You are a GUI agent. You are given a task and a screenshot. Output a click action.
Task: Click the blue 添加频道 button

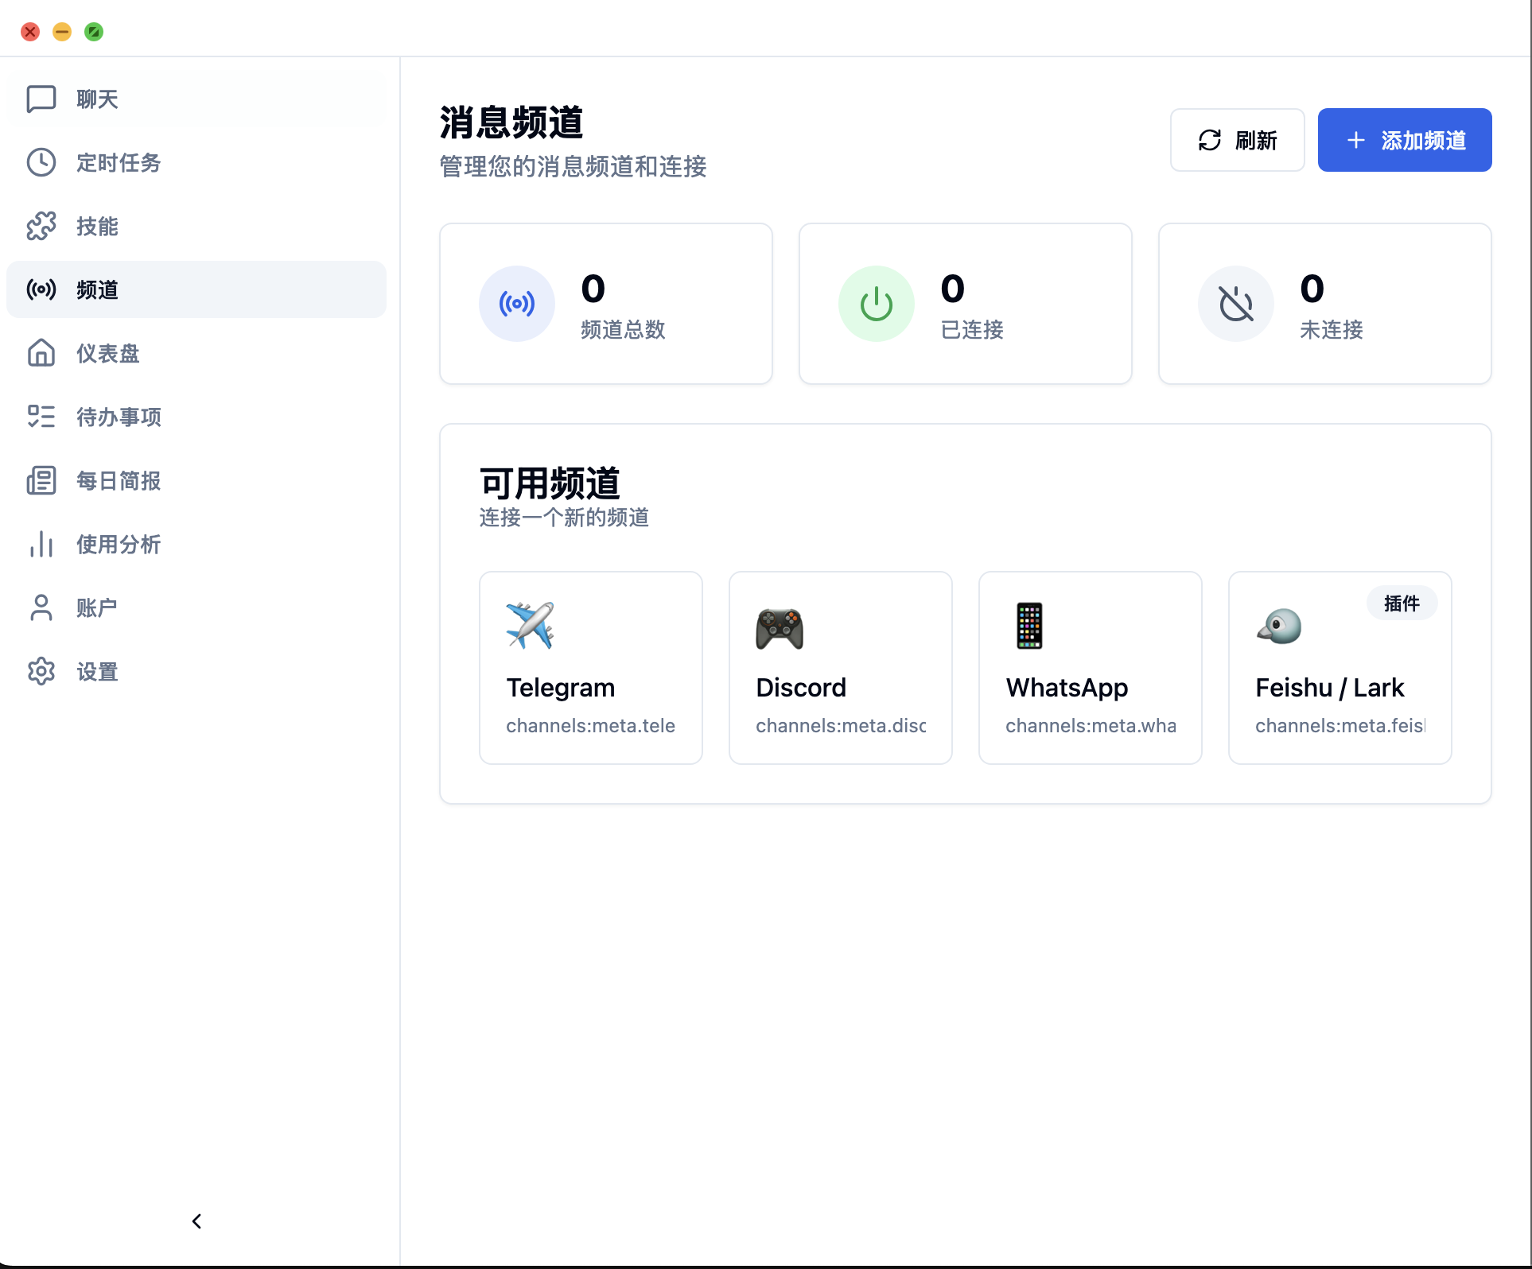(x=1404, y=140)
